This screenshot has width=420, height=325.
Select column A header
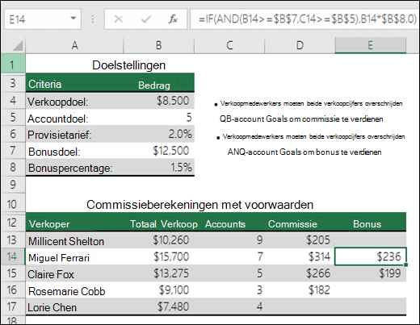(x=74, y=45)
